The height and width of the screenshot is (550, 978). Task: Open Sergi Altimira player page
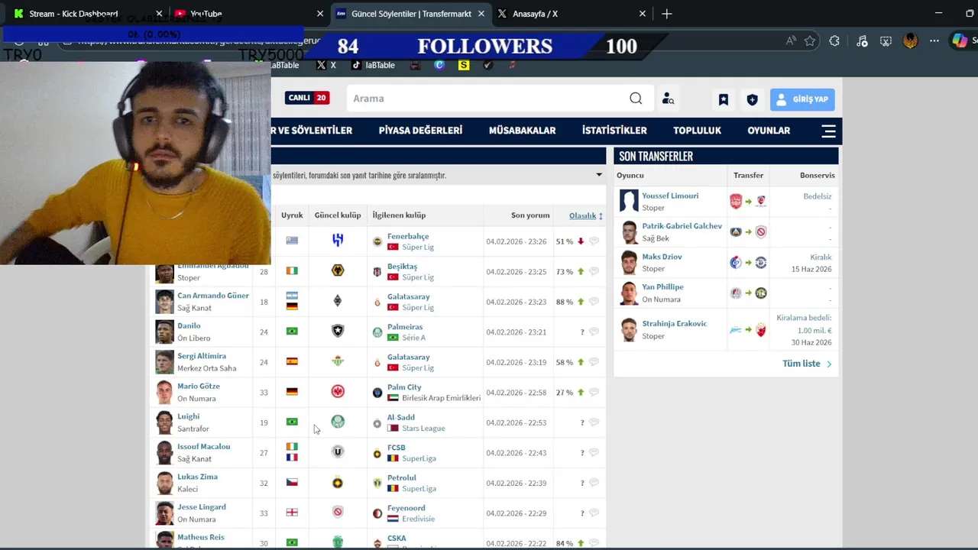tap(202, 356)
